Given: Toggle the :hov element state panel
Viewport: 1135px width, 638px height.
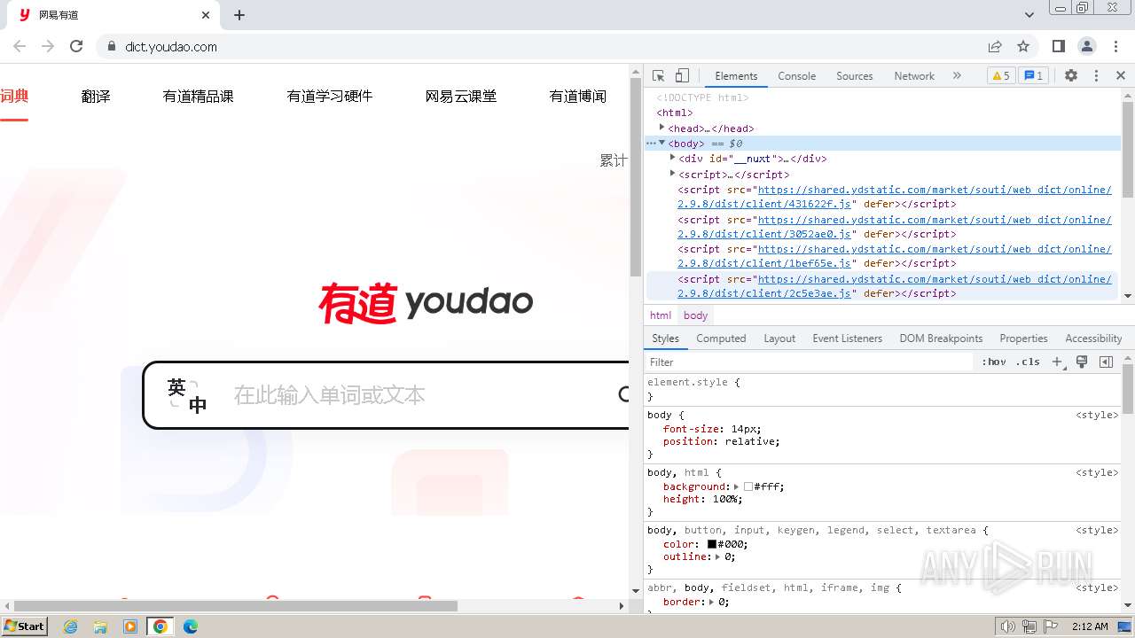Looking at the screenshot, I should pyautogui.click(x=994, y=362).
